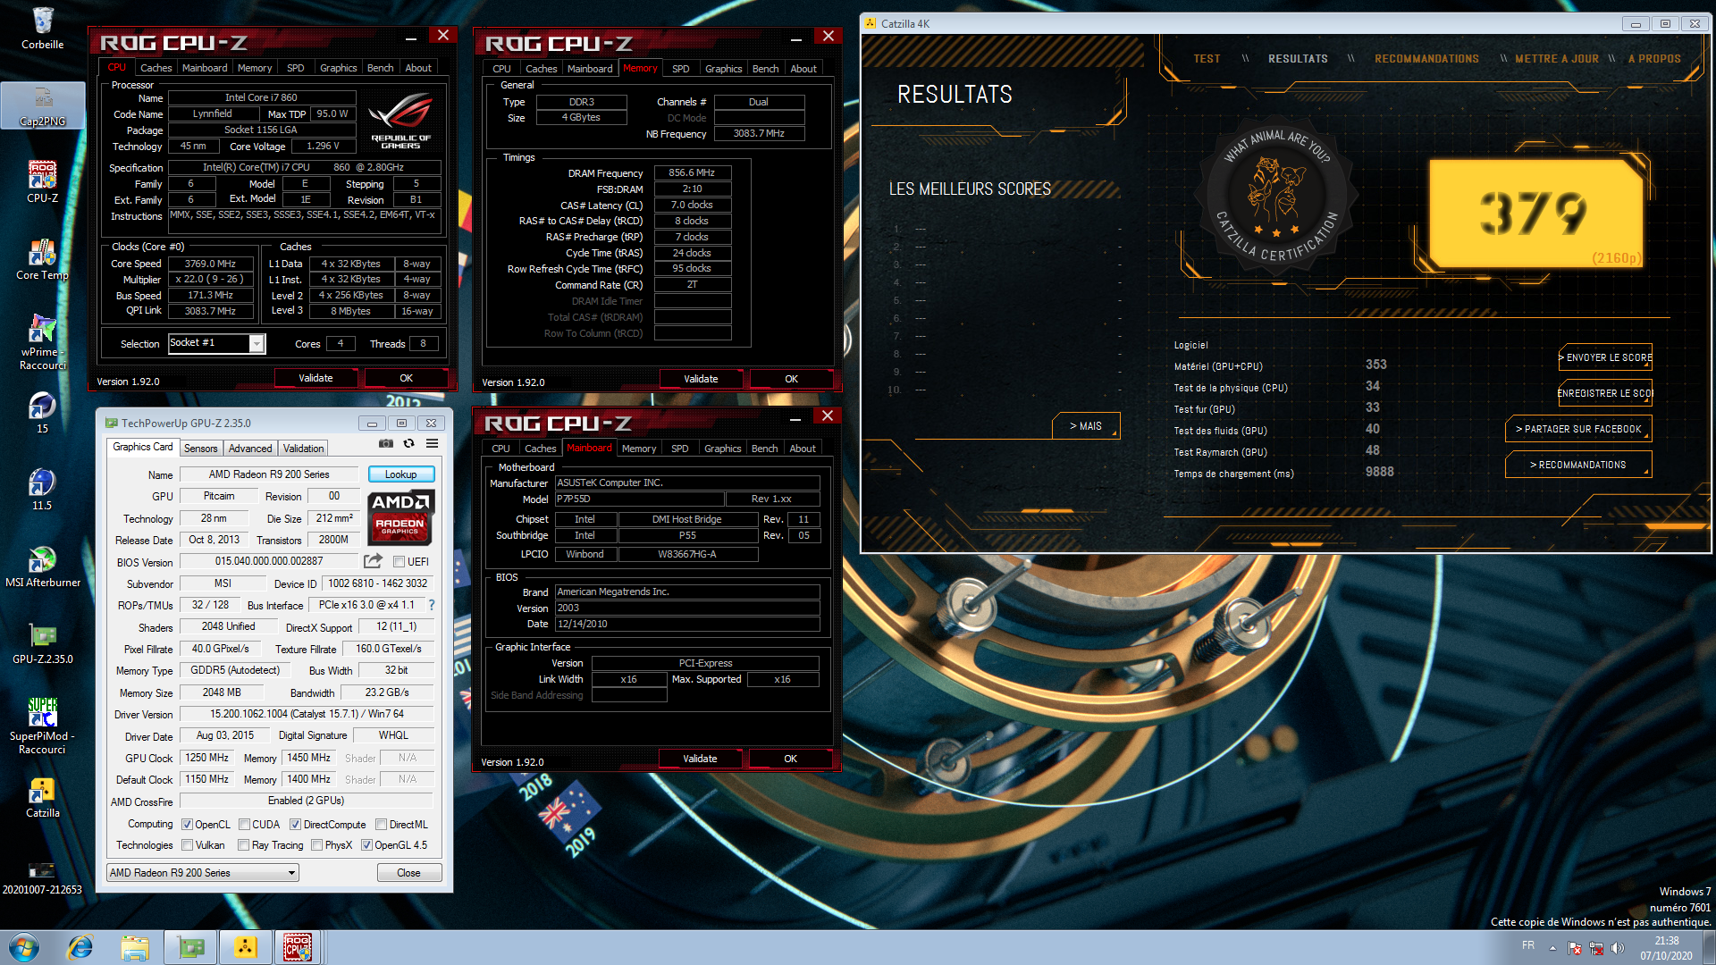Open the Socket #1 selection dropdown
The image size is (1716, 965).
(x=257, y=344)
